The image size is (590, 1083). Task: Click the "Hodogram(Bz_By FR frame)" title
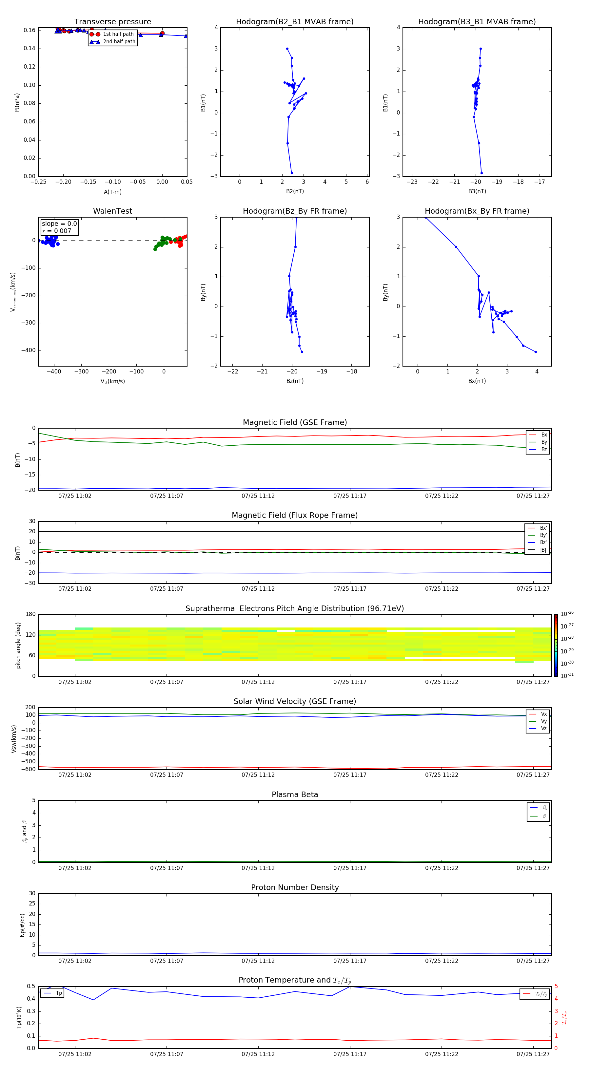click(295, 211)
